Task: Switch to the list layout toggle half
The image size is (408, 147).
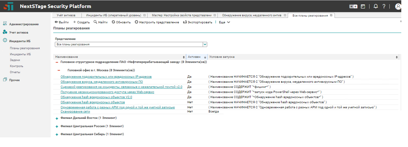Action: (x=355, y=6)
